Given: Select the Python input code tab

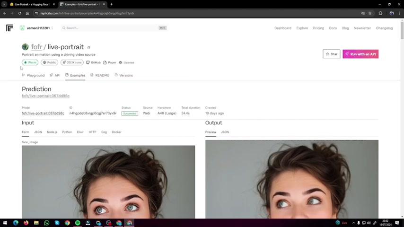Looking at the screenshot, I should (67, 132).
